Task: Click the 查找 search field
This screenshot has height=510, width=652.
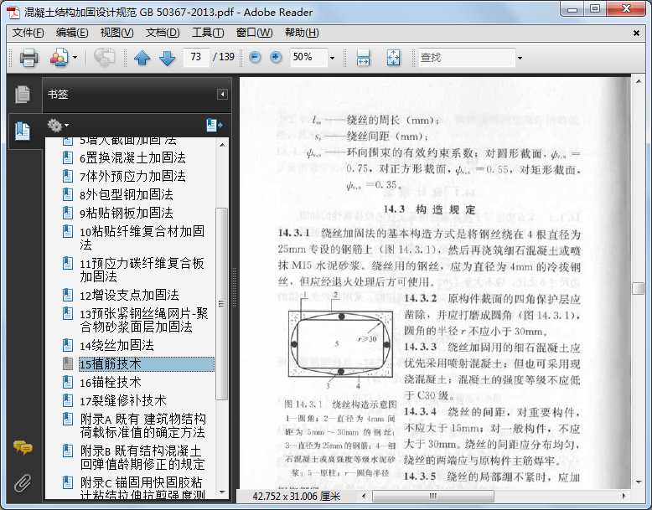Action: point(467,57)
